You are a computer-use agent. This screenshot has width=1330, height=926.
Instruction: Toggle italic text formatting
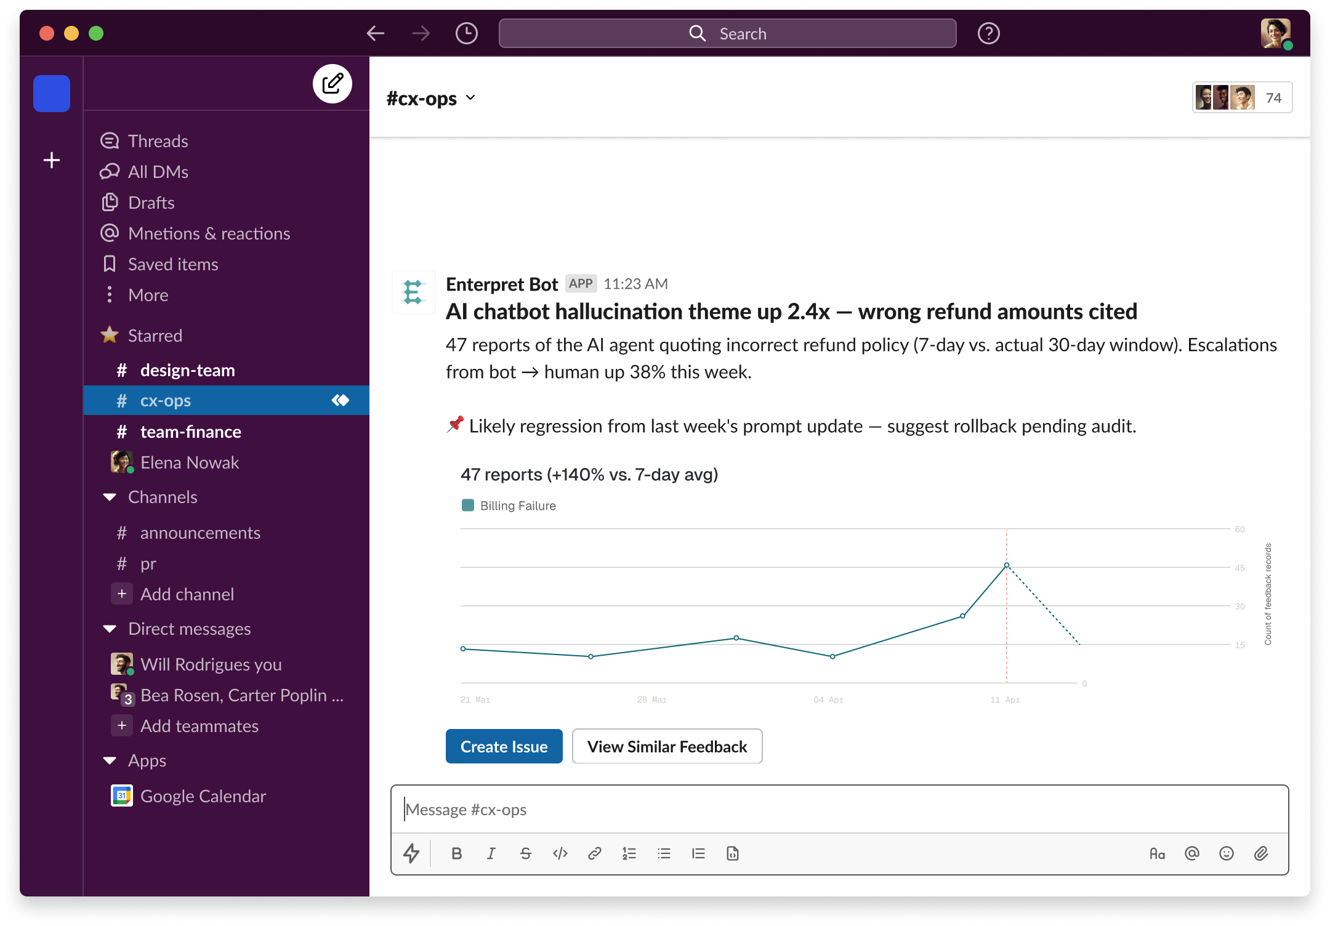pyautogui.click(x=491, y=853)
